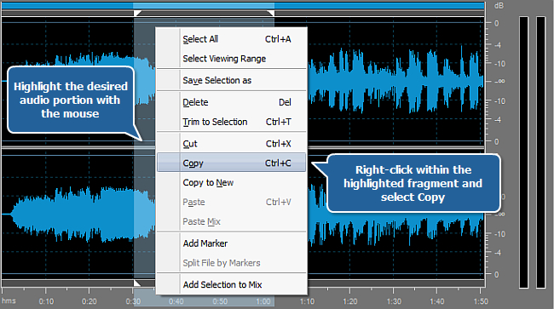
Task: Click the bottom selection start marker triangle
Action: coord(137,283)
